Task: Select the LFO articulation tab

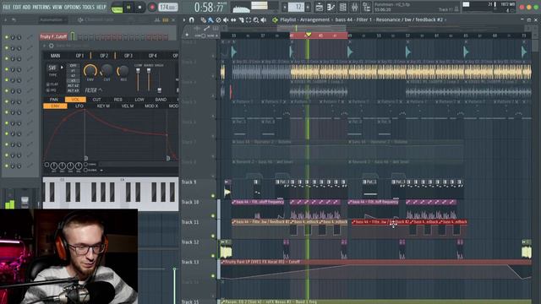Action: (79, 106)
